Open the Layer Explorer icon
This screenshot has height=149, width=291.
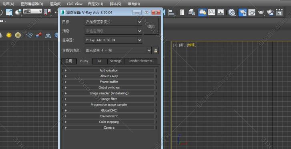click(x=191, y=12)
